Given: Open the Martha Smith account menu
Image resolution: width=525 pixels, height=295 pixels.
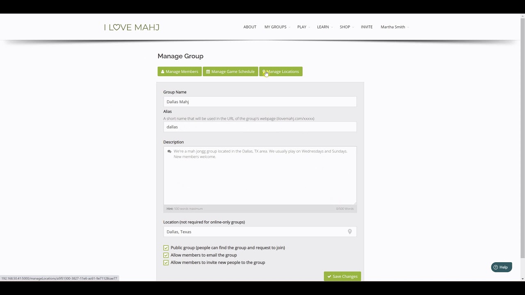Looking at the screenshot, I should tap(395, 27).
